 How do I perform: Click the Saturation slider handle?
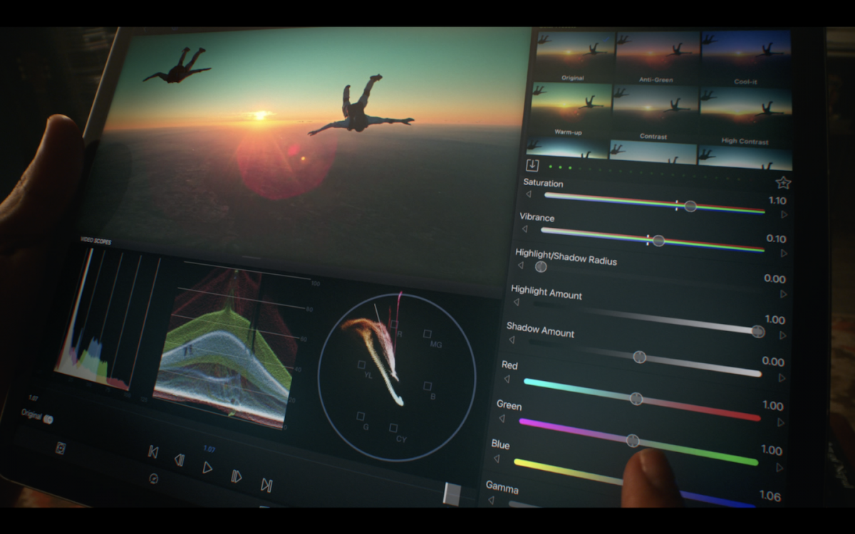click(690, 206)
